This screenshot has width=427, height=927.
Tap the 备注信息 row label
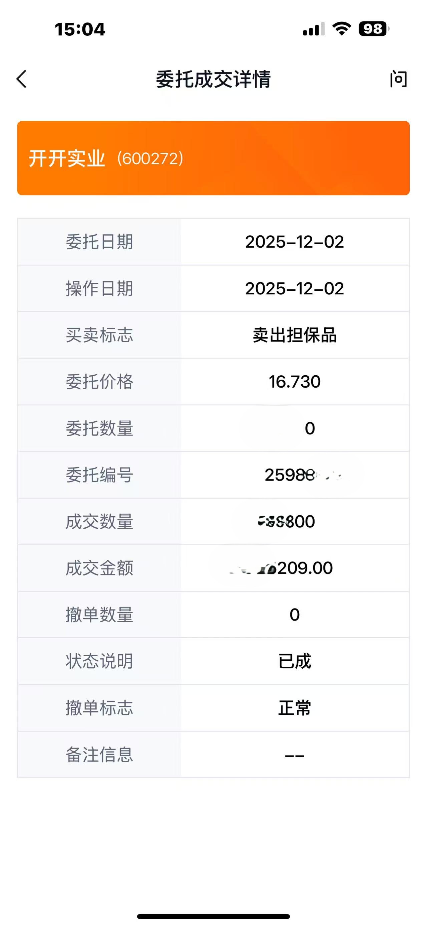pos(99,755)
